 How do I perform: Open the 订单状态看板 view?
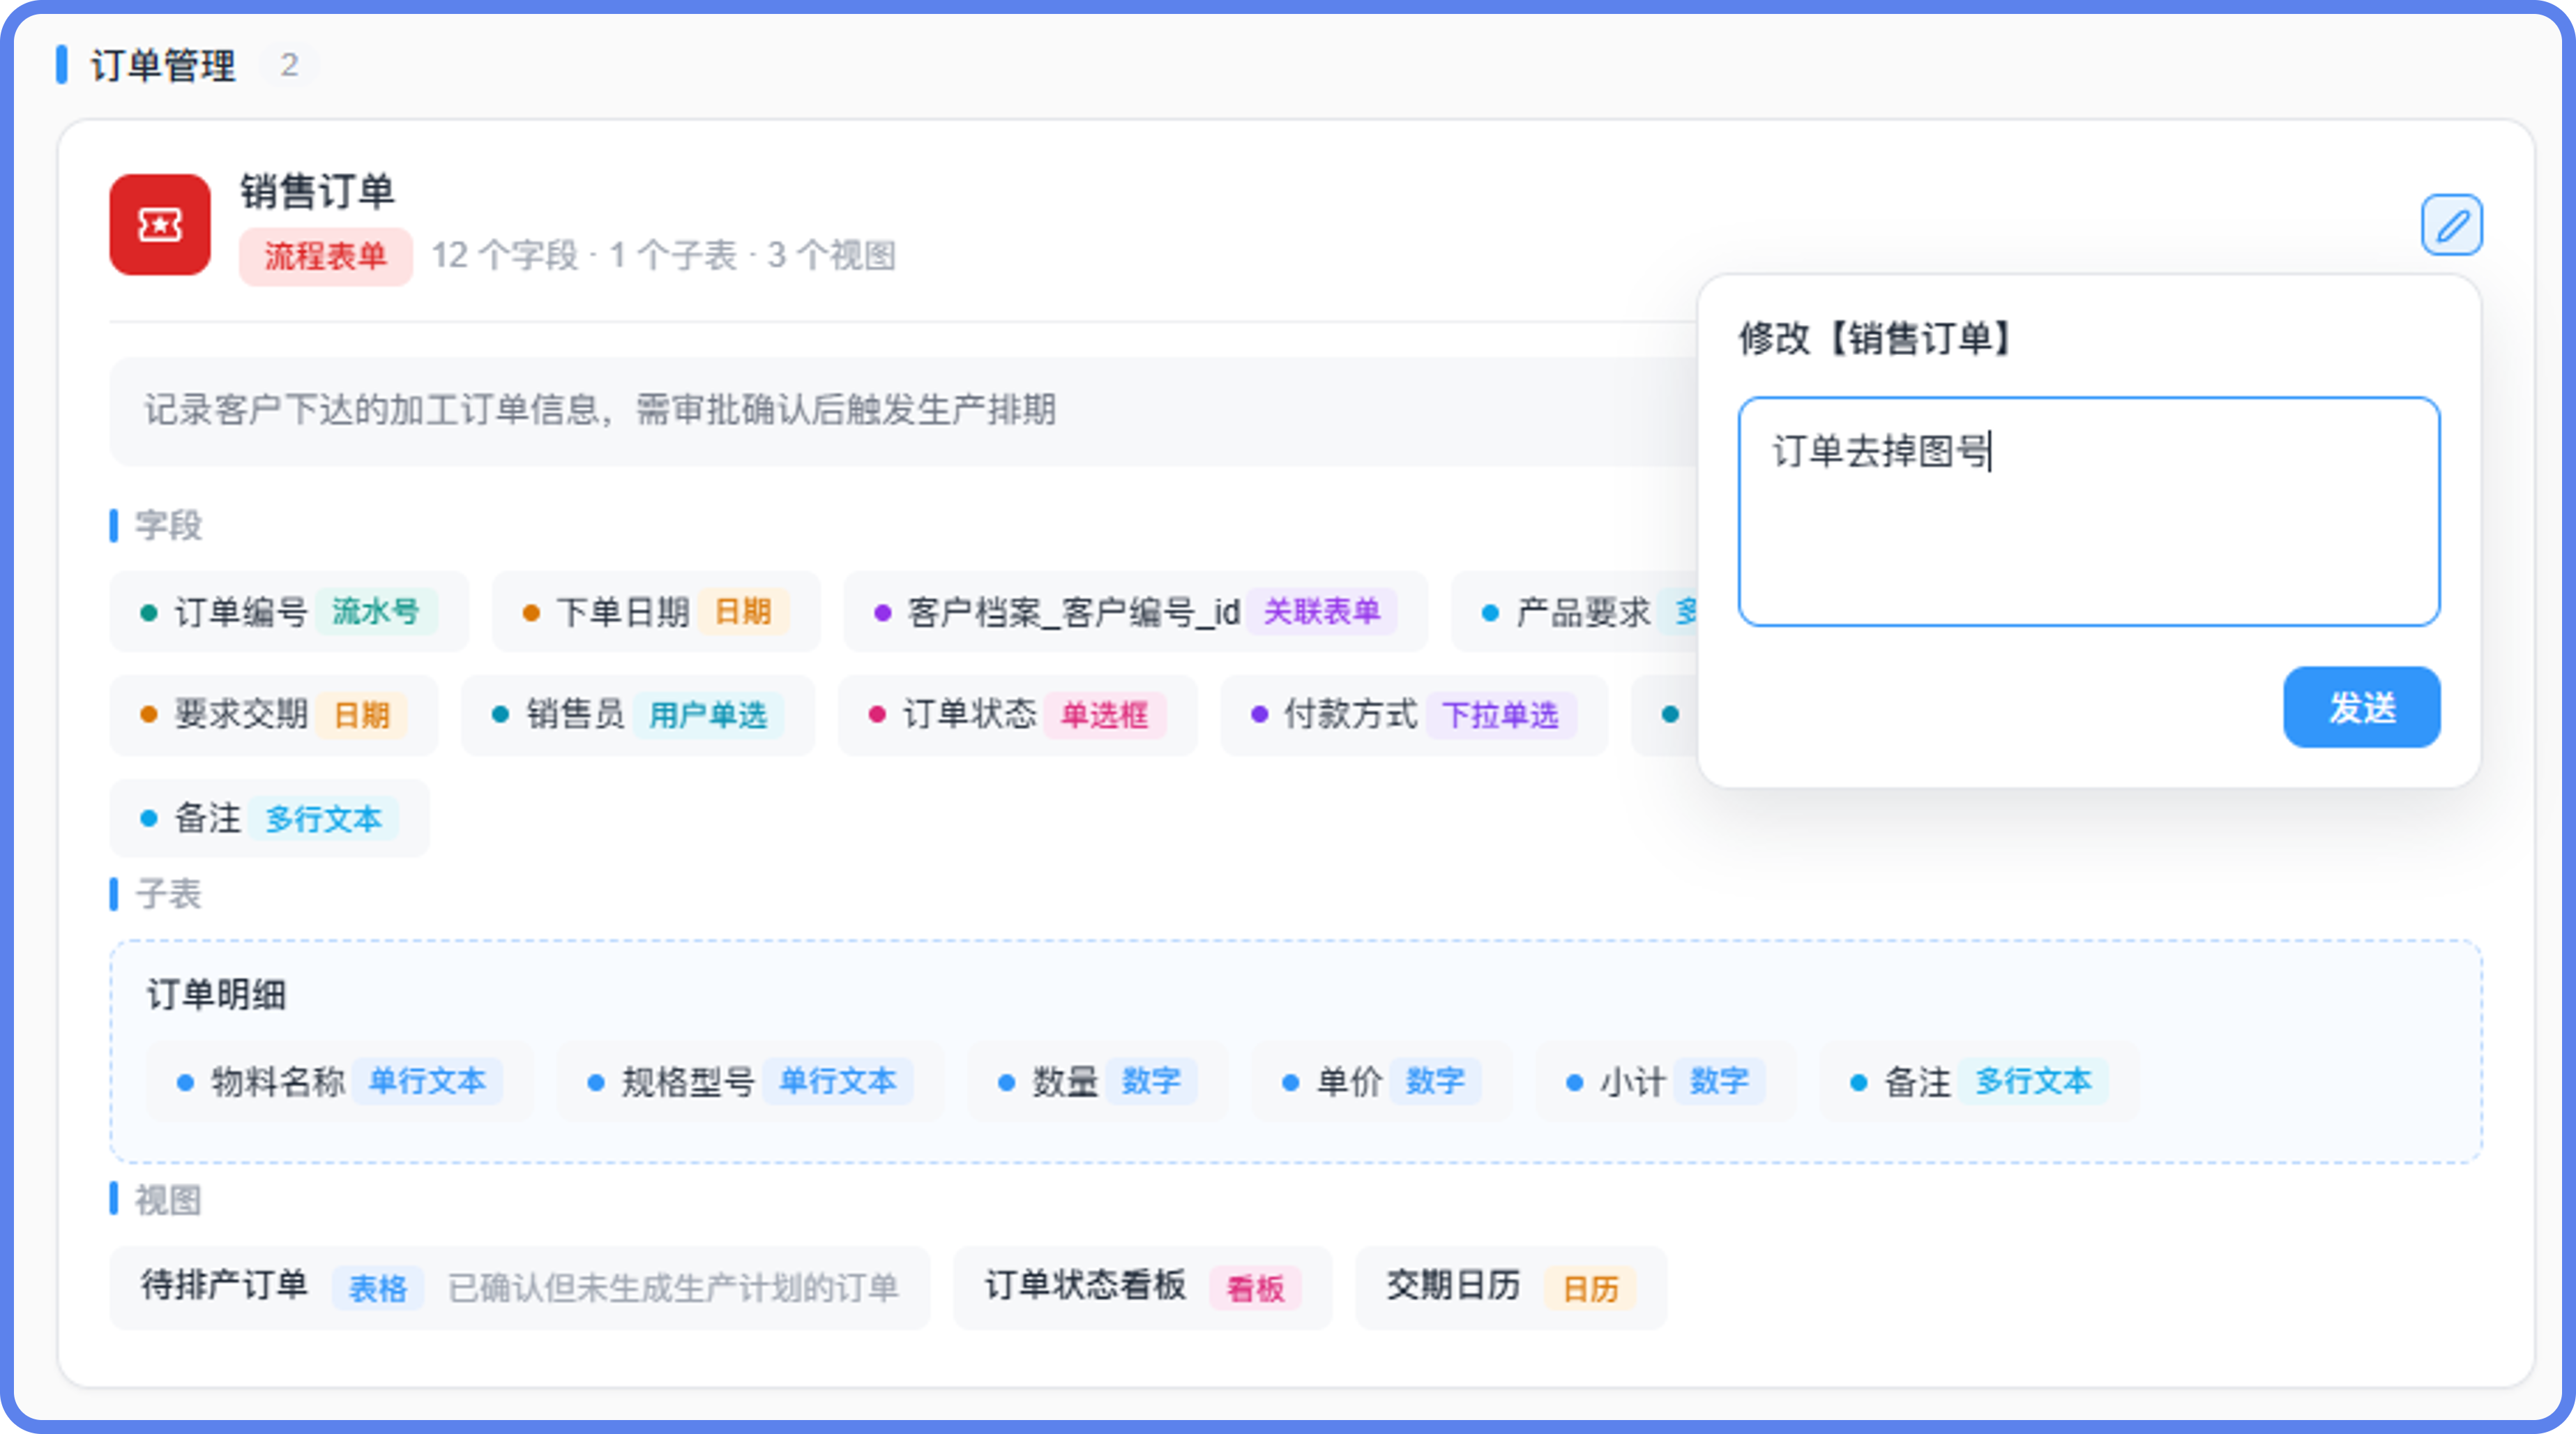[1142, 1287]
